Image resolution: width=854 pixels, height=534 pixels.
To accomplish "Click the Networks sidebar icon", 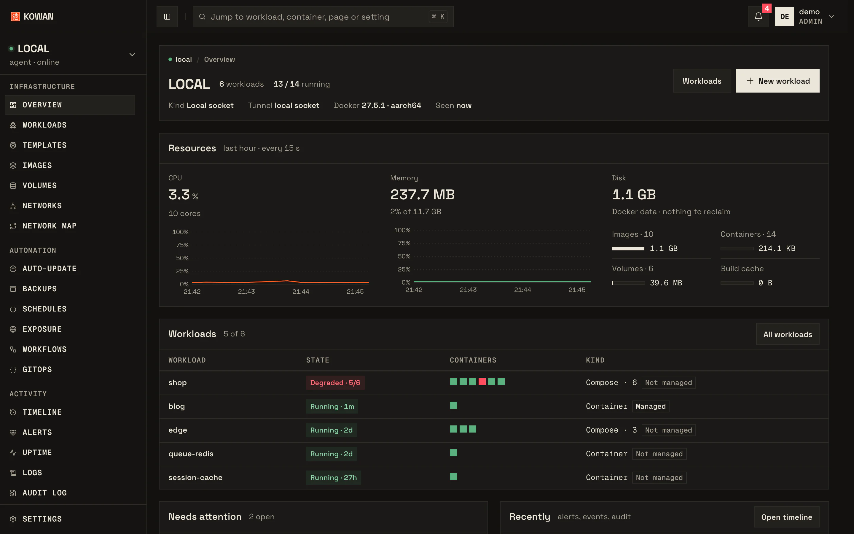I will 13,206.
